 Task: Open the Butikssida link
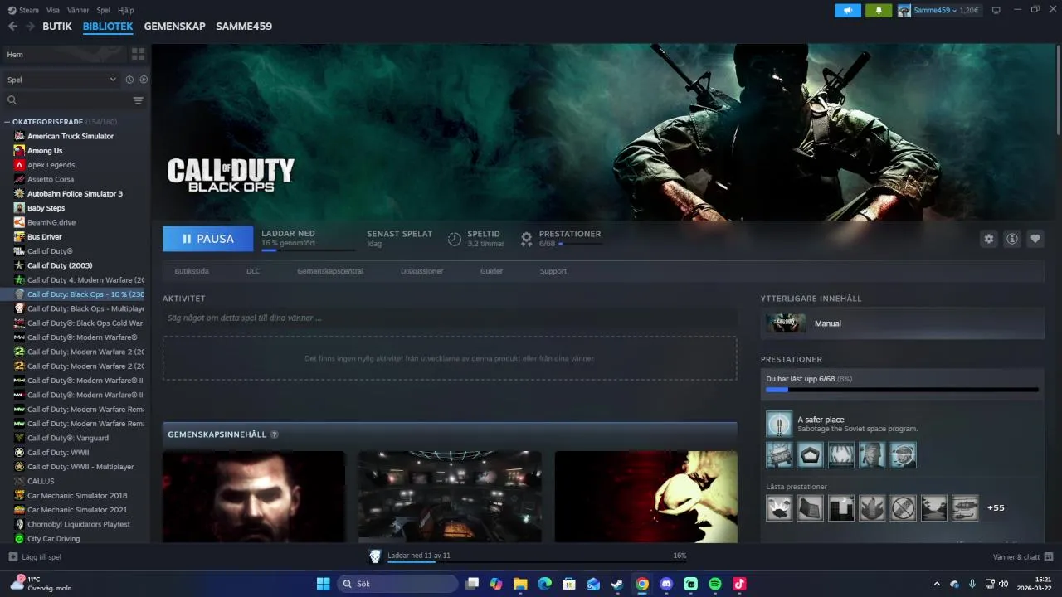[x=192, y=271]
